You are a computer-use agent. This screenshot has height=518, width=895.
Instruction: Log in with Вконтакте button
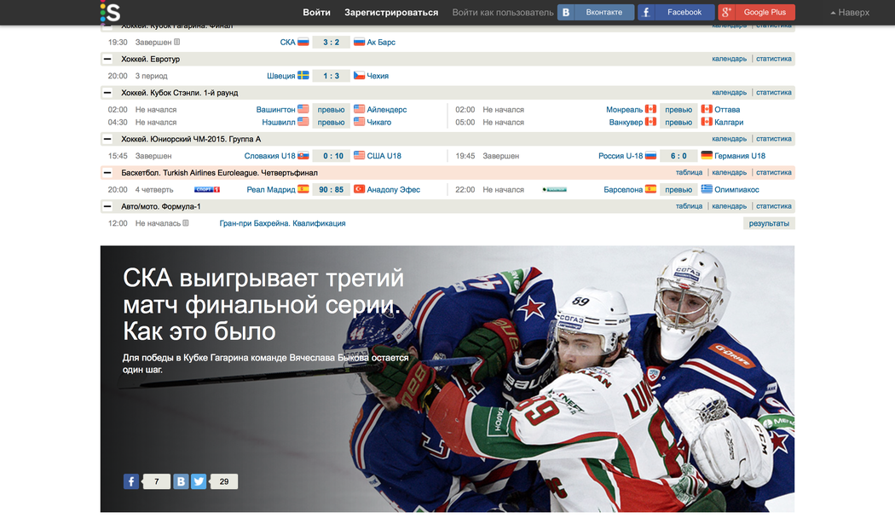tap(596, 12)
